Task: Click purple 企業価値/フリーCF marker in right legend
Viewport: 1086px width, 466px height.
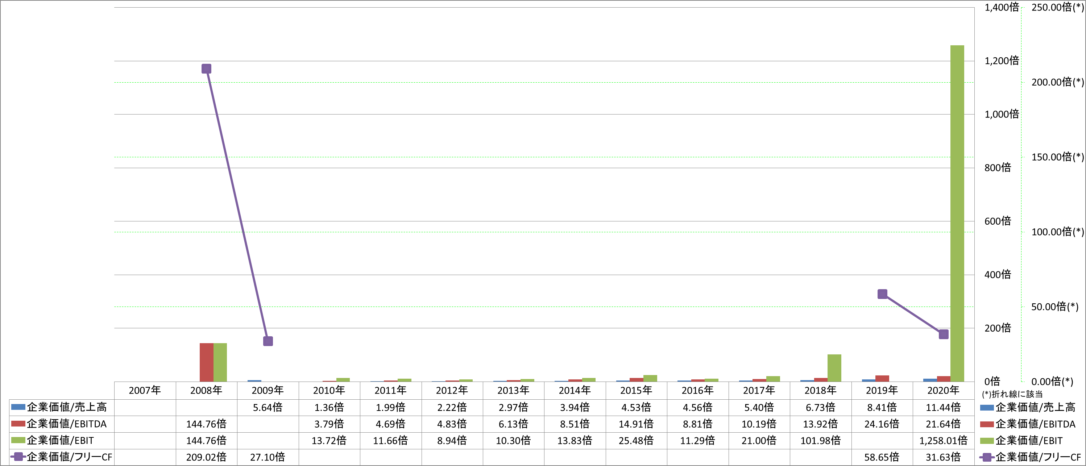Action: tap(987, 457)
